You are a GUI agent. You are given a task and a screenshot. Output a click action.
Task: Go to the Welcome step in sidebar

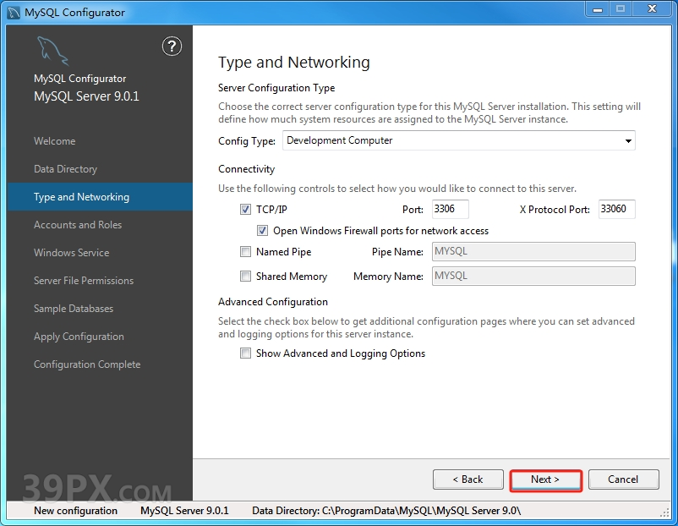[54, 141]
